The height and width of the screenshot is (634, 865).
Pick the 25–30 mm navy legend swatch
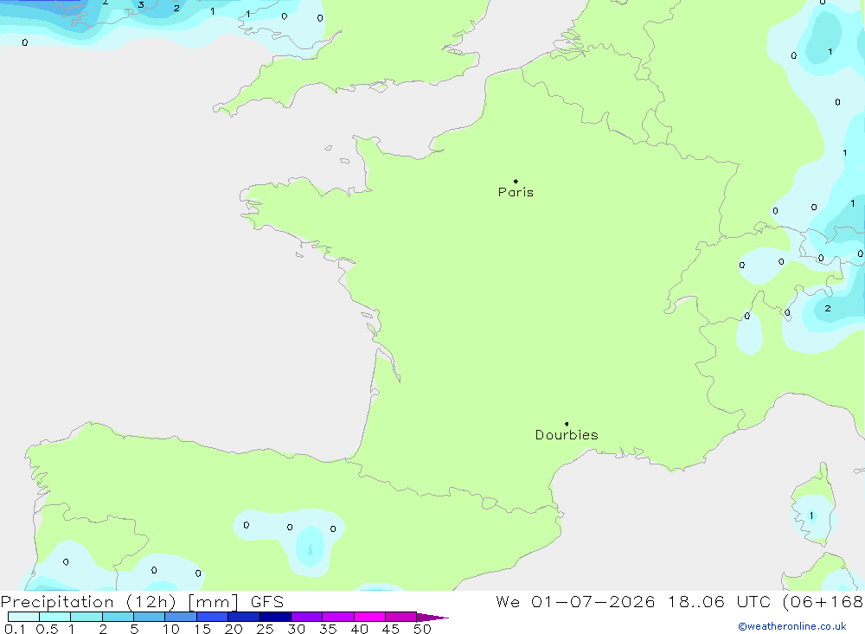point(275,617)
